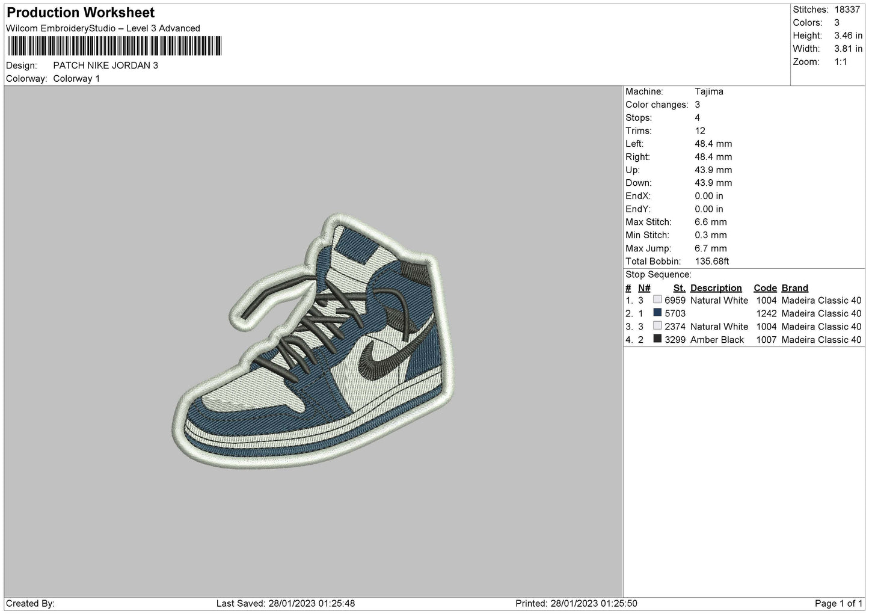The height and width of the screenshot is (614, 869).
Task: Click the Amber Black swatch in row 4
Action: click(657, 339)
